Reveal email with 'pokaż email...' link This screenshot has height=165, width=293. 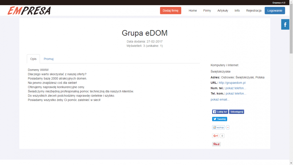pyautogui.click(x=220, y=100)
